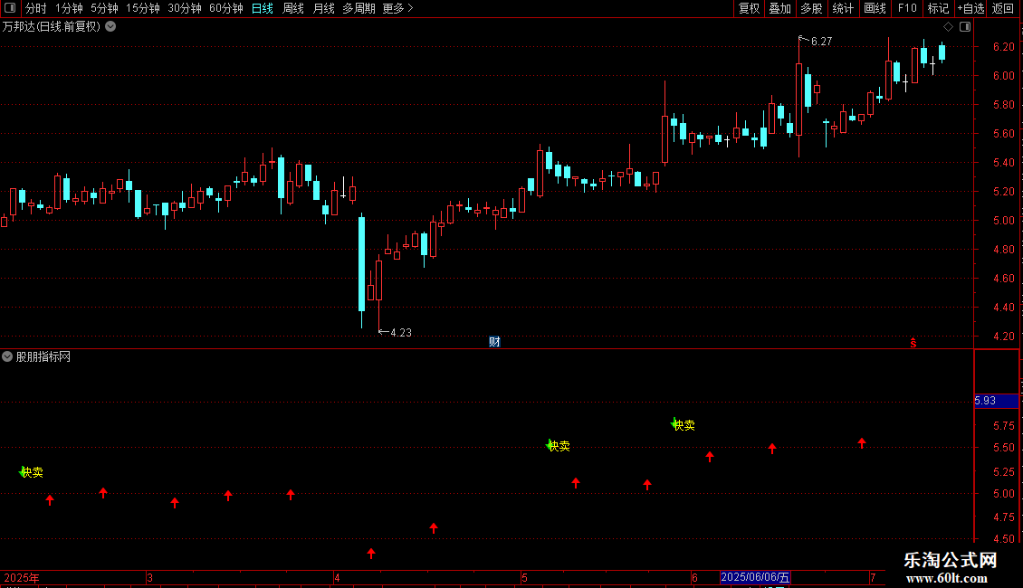Switch to 月线 monthly chart
The height and width of the screenshot is (588, 1023).
323,8
